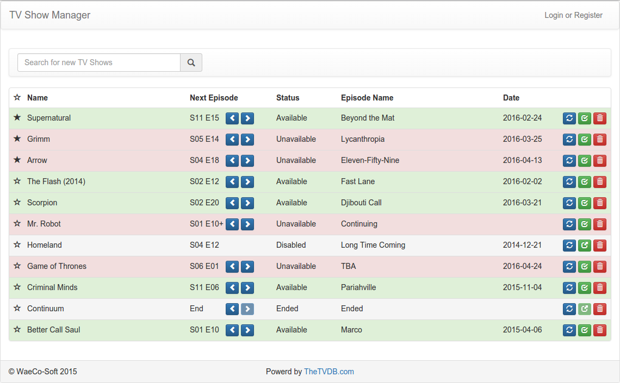Click the disabled next arrow for Continuum

pyautogui.click(x=247, y=309)
